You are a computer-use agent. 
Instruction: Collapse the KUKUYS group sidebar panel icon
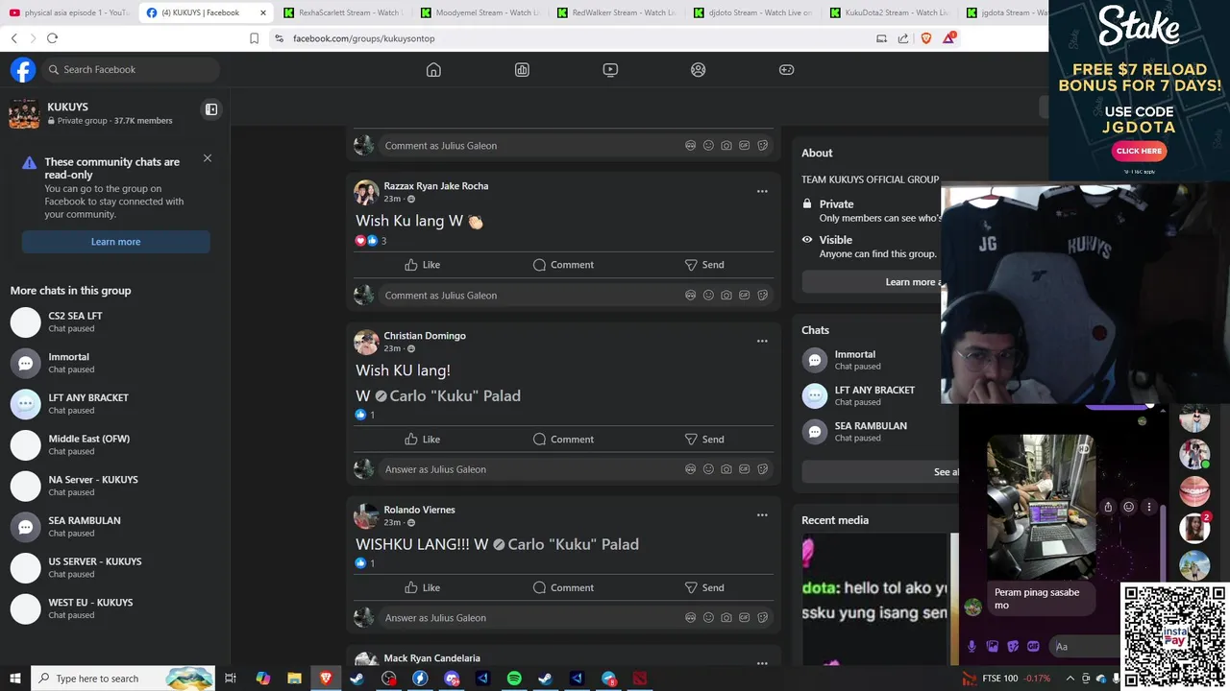[211, 109]
